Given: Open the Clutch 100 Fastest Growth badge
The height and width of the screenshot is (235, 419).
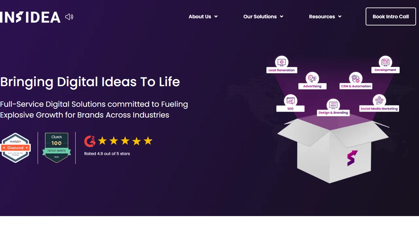Looking at the screenshot, I should 56,148.
